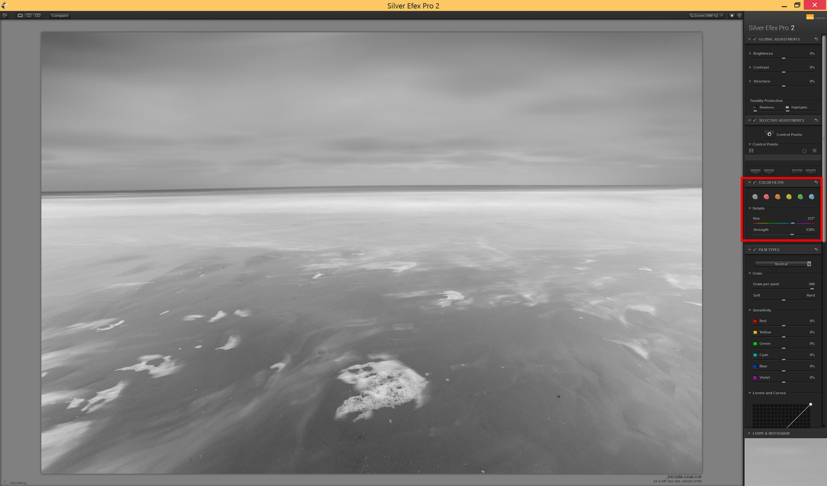This screenshot has height=486, width=827.
Task: Toggle the left panel display icon
Action: point(5,15)
